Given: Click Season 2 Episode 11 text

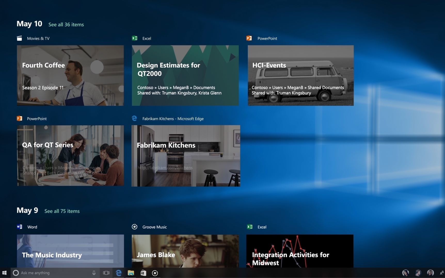Looking at the screenshot, I should (x=43, y=88).
